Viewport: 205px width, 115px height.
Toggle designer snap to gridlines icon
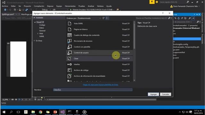click(x=16, y=100)
